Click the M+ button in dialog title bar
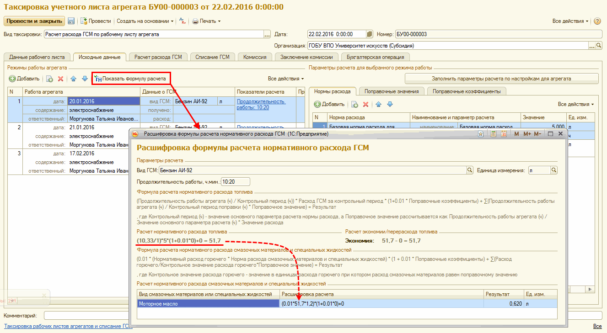Image resolution: width=607 pixels, height=333 pixels. click(527, 134)
